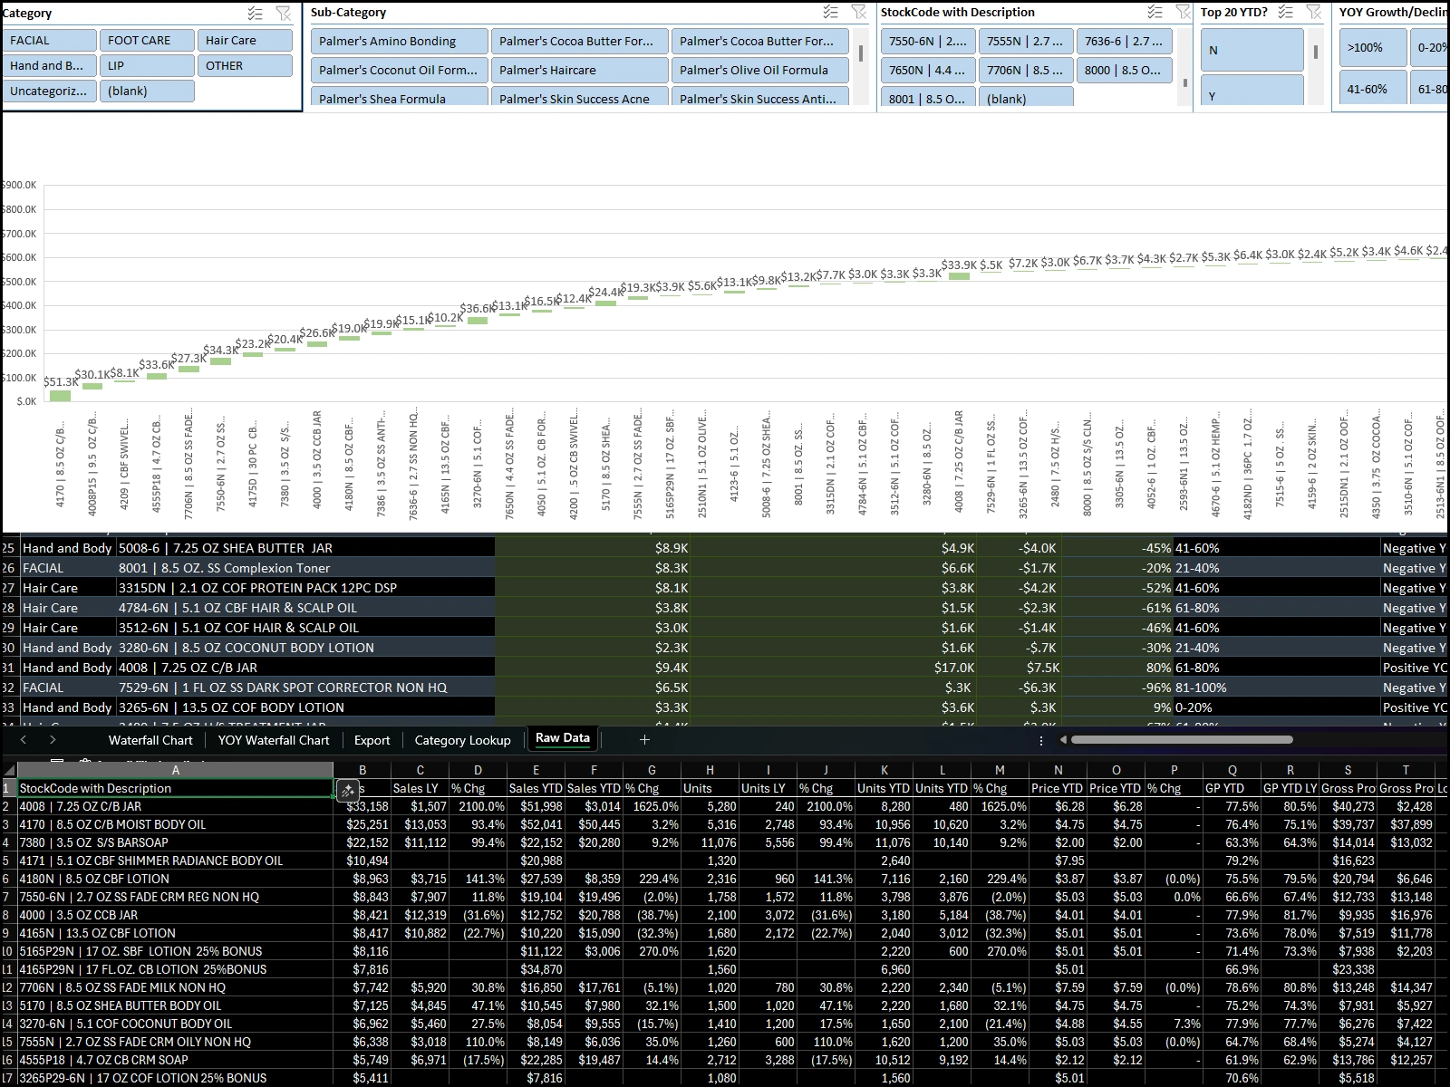Go to the next sheet tab using the right arrow
The width and height of the screenshot is (1450, 1087).
pyautogui.click(x=53, y=740)
